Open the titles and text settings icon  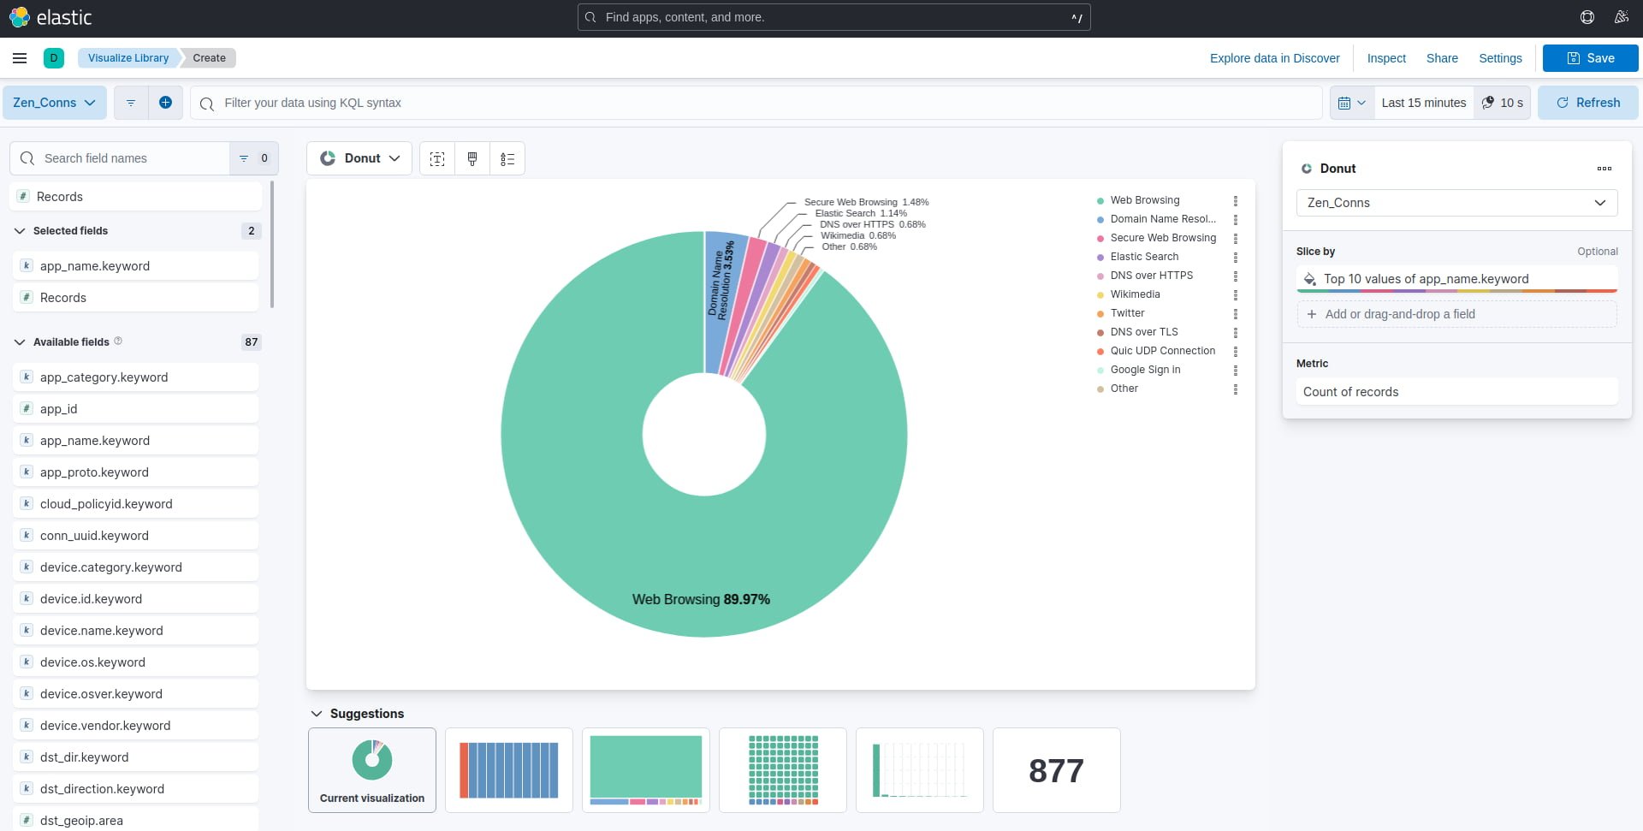[x=437, y=158]
